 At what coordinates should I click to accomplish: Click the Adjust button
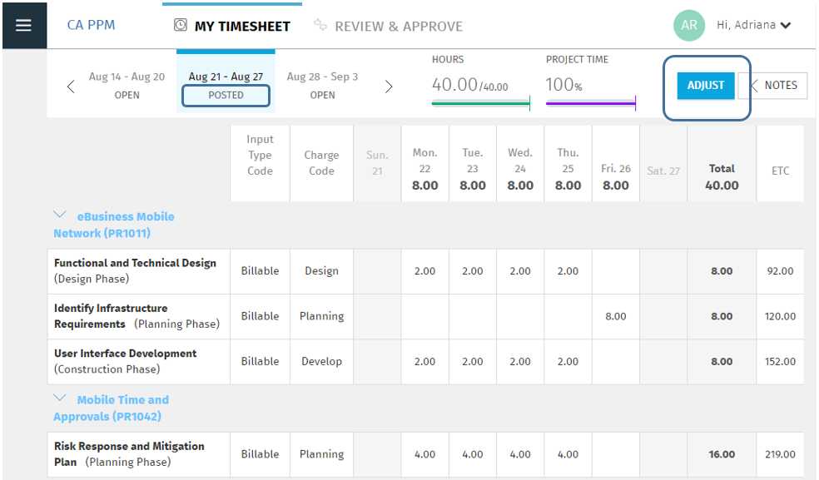pyautogui.click(x=706, y=86)
